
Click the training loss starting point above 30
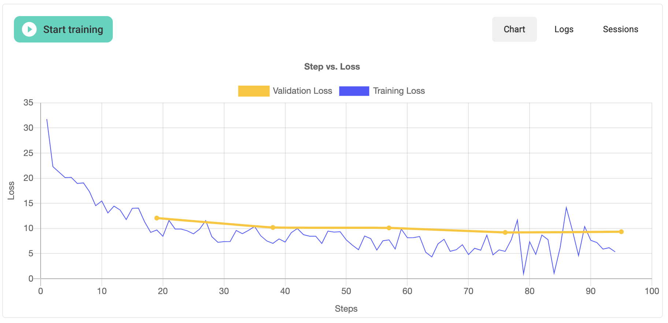click(x=47, y=120)
